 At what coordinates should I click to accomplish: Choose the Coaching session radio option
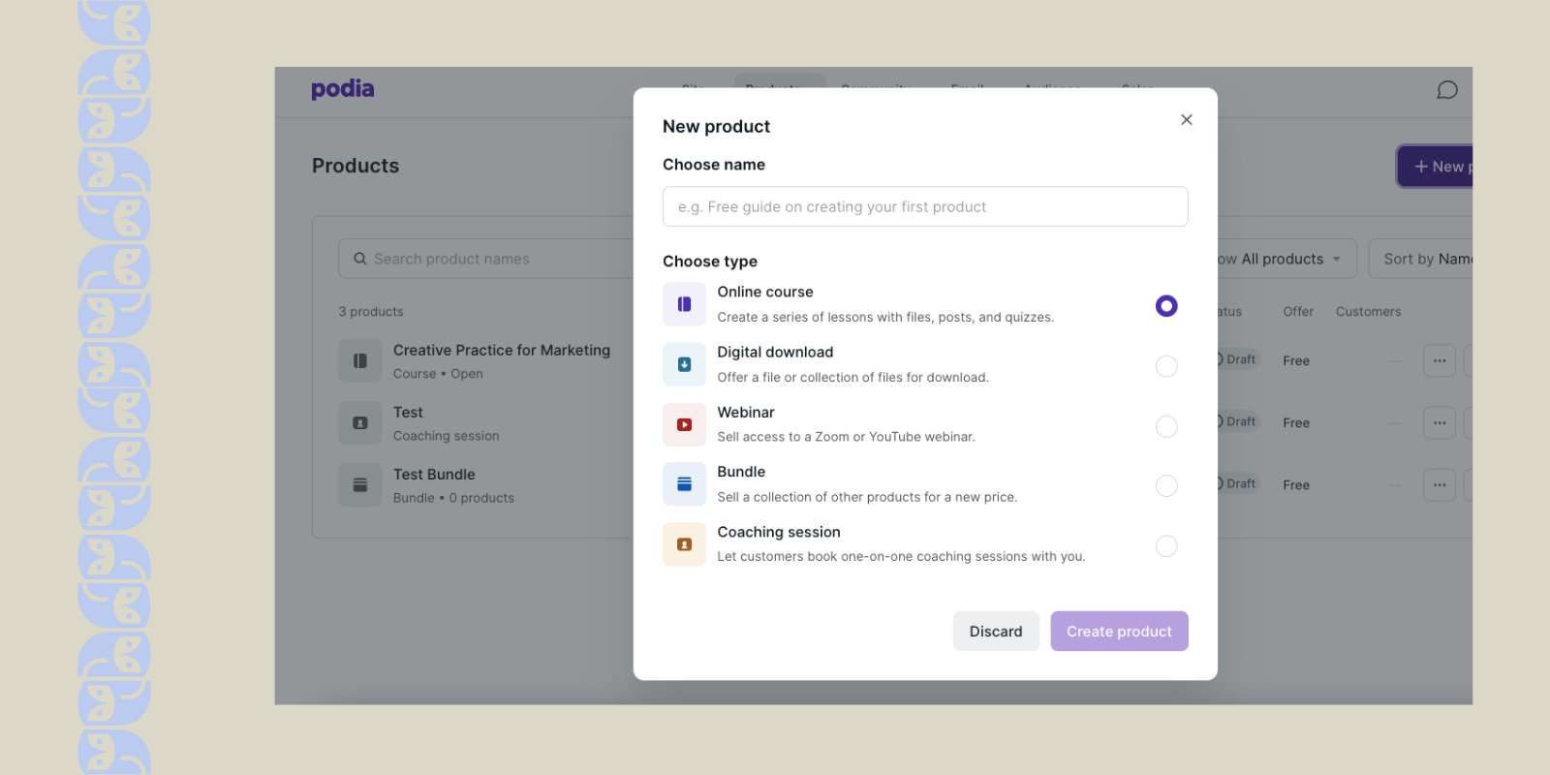(1166, 546)
